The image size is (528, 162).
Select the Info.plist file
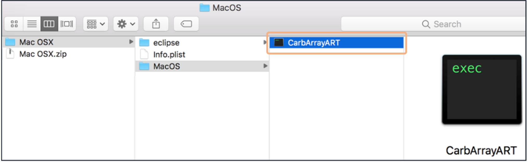tap(202, 54)
